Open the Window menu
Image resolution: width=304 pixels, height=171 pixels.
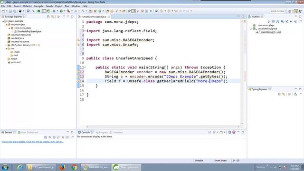[76, 6]
